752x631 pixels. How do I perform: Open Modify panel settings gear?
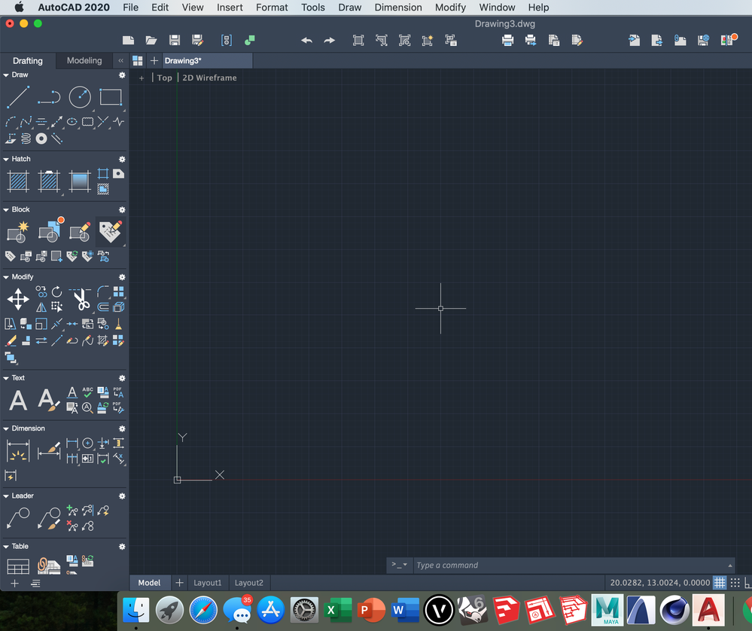[122, 277]
